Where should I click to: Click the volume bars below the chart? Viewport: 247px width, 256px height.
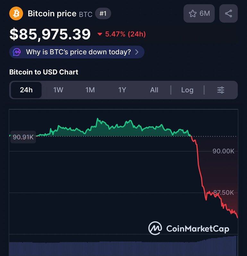click(x=122, y=248)
